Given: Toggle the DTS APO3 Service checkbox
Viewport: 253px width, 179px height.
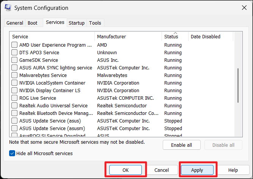Looking at the screenshot, I should click(x=14, y=53).
